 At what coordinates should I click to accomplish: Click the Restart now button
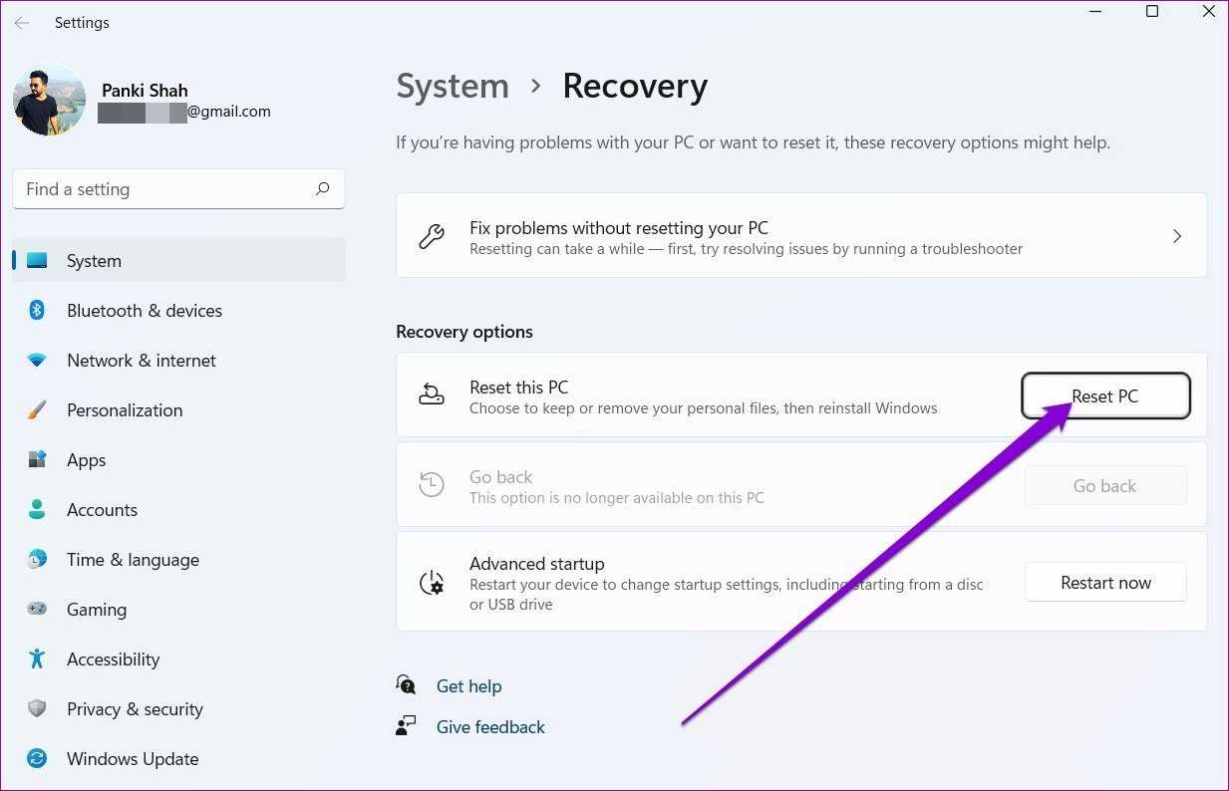point(1105,583)
